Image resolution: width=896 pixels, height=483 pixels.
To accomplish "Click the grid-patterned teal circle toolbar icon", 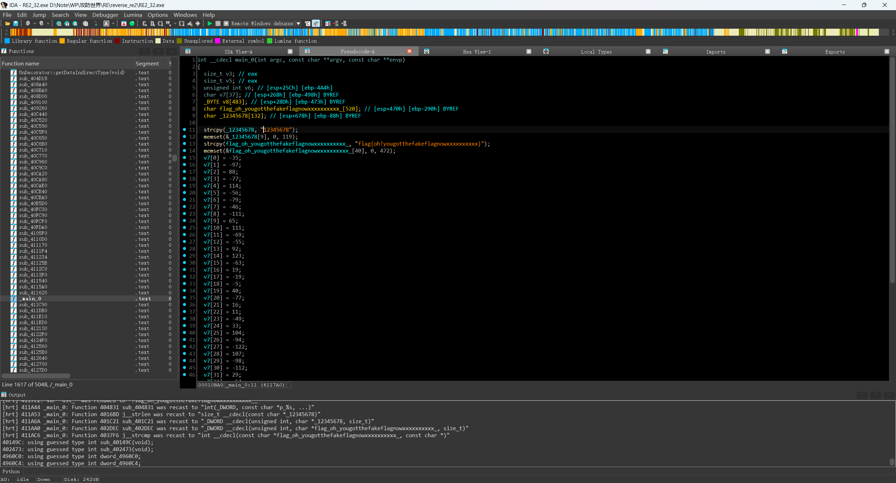I will click(59, 23).
